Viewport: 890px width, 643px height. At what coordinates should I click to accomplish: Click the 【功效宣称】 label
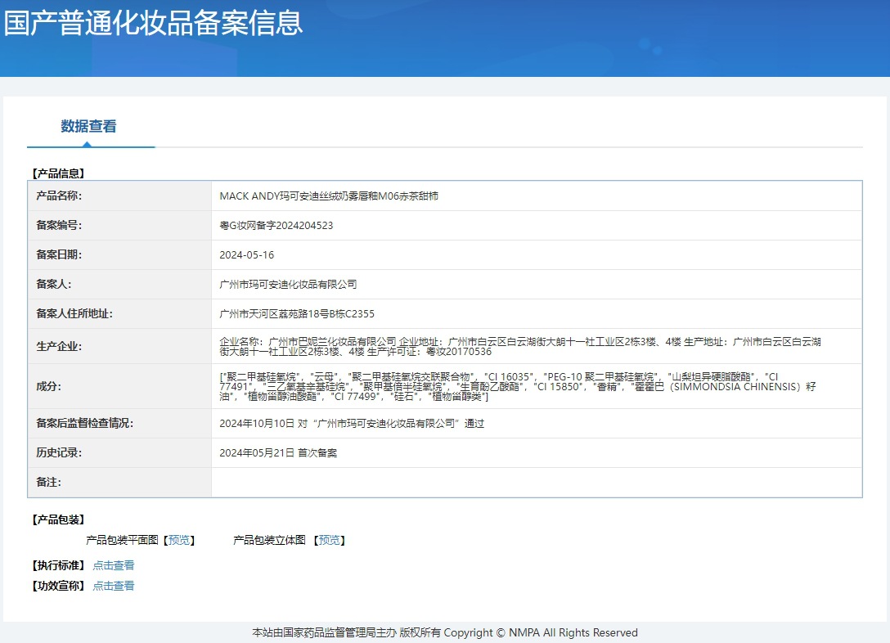58,586
